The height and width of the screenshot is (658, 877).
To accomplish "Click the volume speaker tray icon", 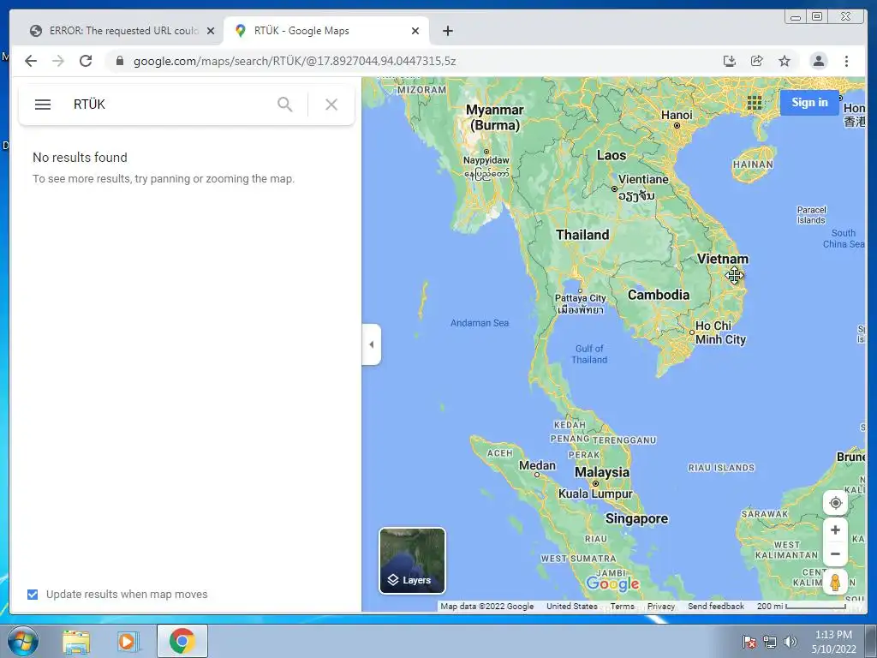I will pos(790,642).
